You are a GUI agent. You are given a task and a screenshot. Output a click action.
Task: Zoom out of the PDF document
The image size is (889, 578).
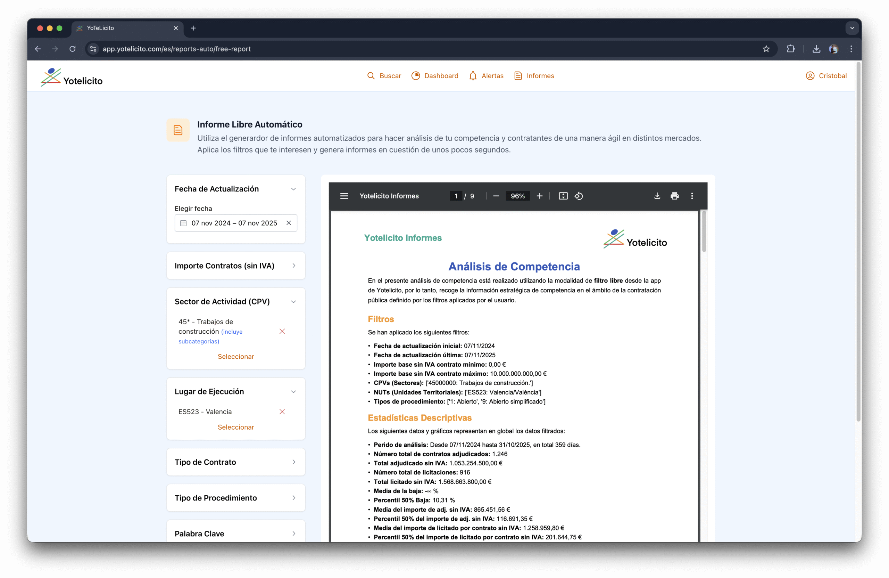[x=496, y=196]
